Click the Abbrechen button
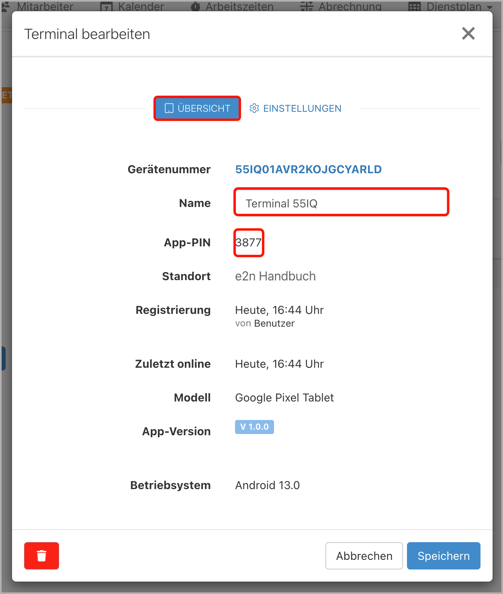 [x=364, y=556]
